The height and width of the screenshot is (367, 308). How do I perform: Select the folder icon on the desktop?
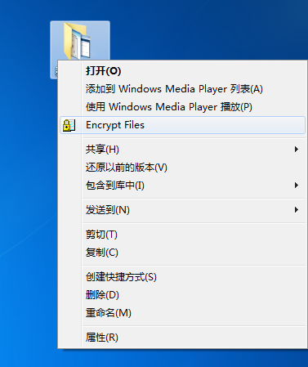[x=78, y=41]
